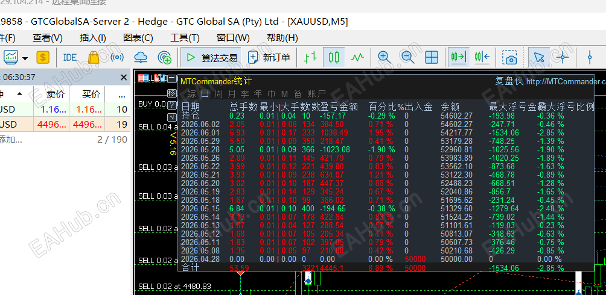Toggle chart shift from right edge
The image size is (606, 295).
point(482,57)
